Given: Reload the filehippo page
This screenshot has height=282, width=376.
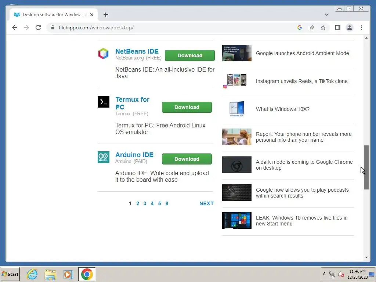Looking at the screenshot, I should click(x=38, y=28).
